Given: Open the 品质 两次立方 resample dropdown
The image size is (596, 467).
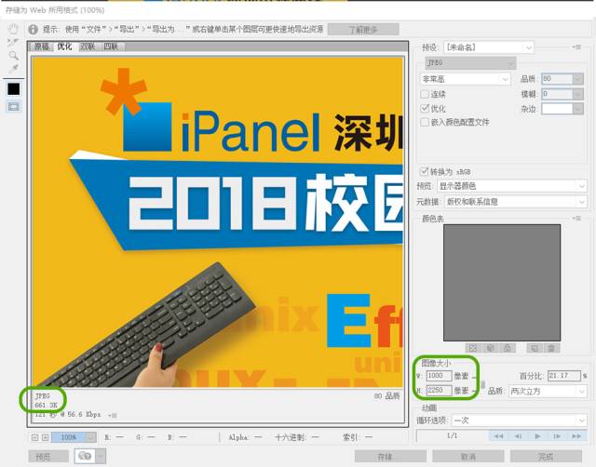Looking at the screenshot, I should [548, 391].
